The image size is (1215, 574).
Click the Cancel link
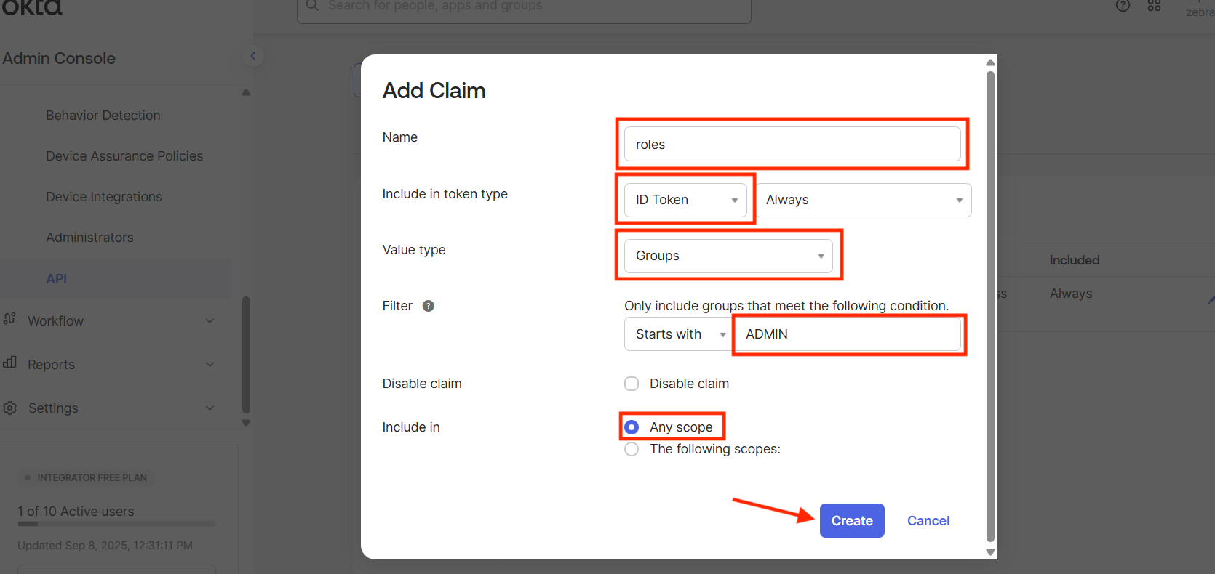928,521
